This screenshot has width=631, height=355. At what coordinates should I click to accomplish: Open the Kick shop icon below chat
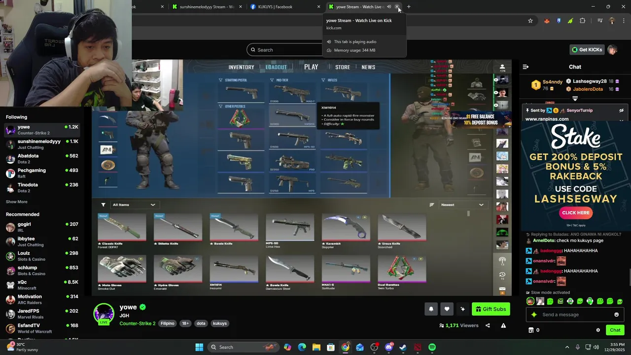(x=531, y=330)
